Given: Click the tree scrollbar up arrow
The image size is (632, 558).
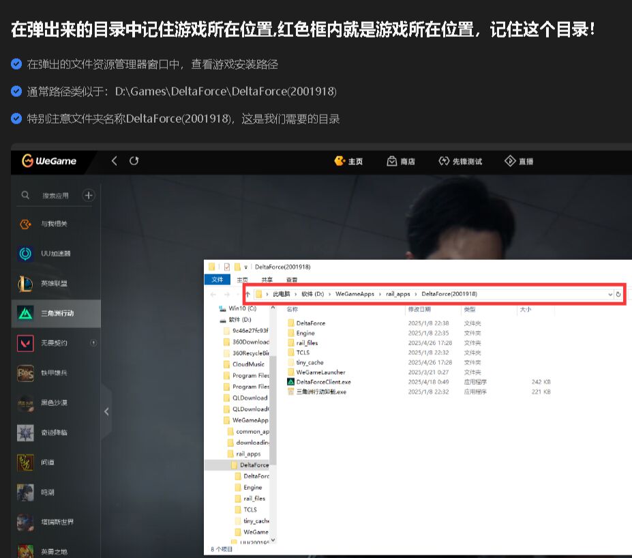Looking at the screenshot, I should point(273,308).
